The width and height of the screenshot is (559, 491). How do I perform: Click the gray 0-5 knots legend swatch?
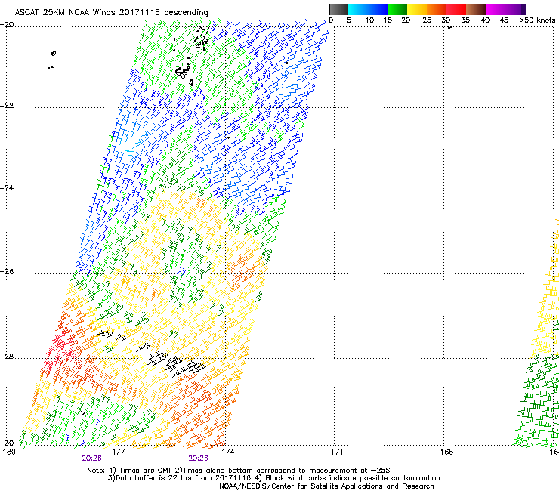[338, 9]
